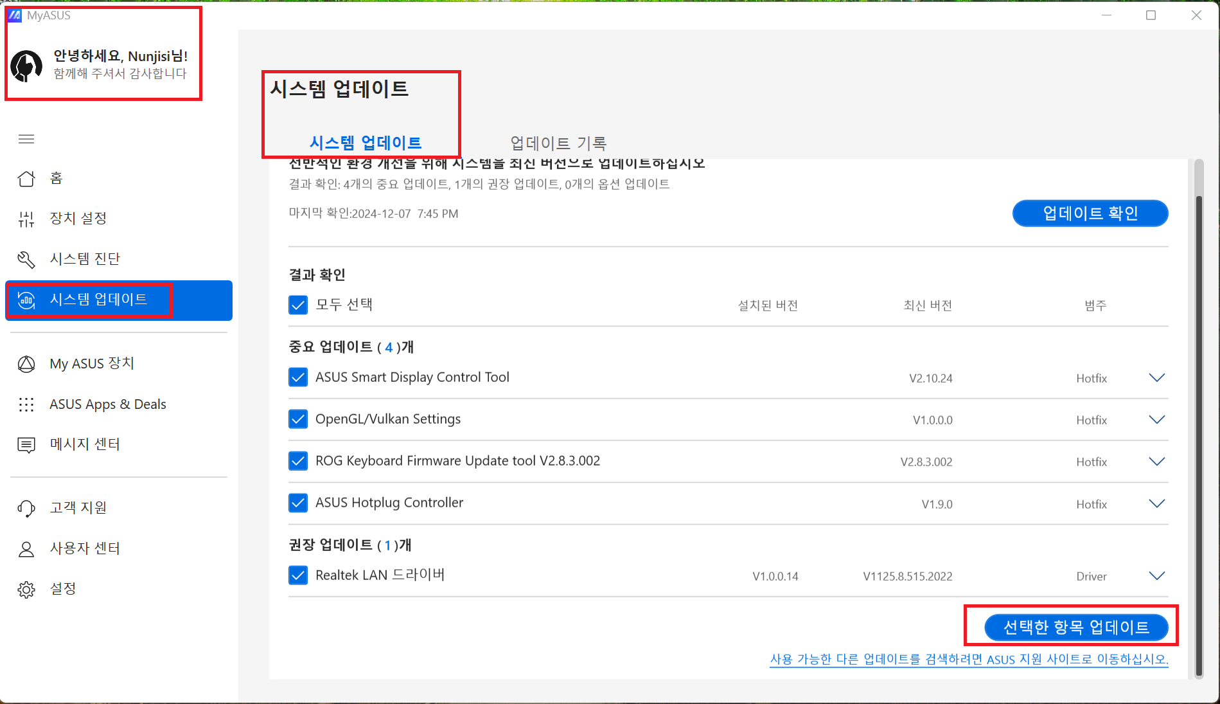
Task: Click 시스템 업데이트 sidebar icon
Action: (26, 300)
